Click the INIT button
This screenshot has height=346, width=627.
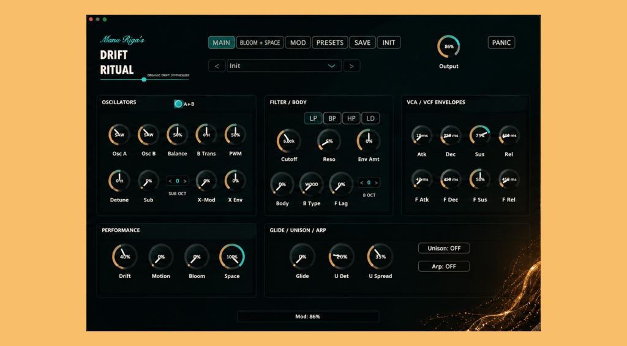pos(389,43)
